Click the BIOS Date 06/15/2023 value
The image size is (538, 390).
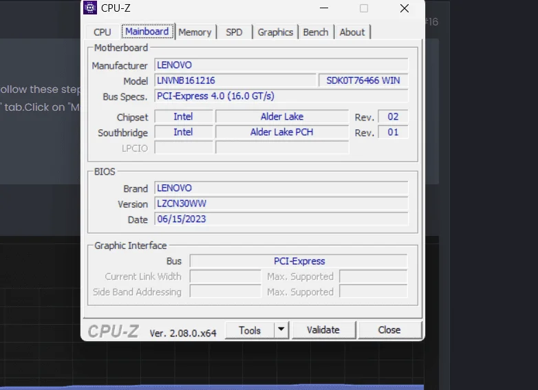coord(281,219)
